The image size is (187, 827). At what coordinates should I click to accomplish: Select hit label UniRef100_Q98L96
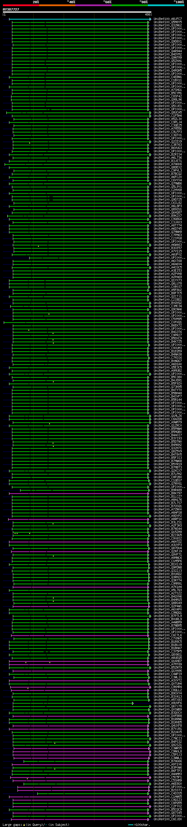click(x=168, y=99)
